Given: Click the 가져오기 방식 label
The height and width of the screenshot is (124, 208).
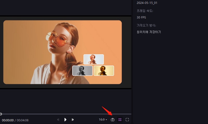Looking at the screenshot, I should (x=148, y=25).
